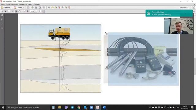Click the borehole logging truck diagram
196x110 pixels.
pos(61,58)
